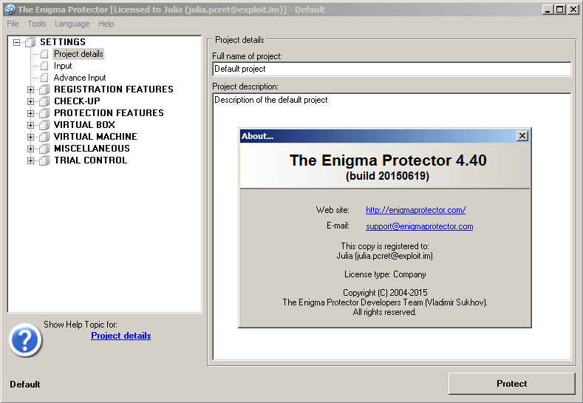Collapse the SETTINGS tree node
Screen dimensions: 583x403
pyautogui.click(x=17, y=42)
